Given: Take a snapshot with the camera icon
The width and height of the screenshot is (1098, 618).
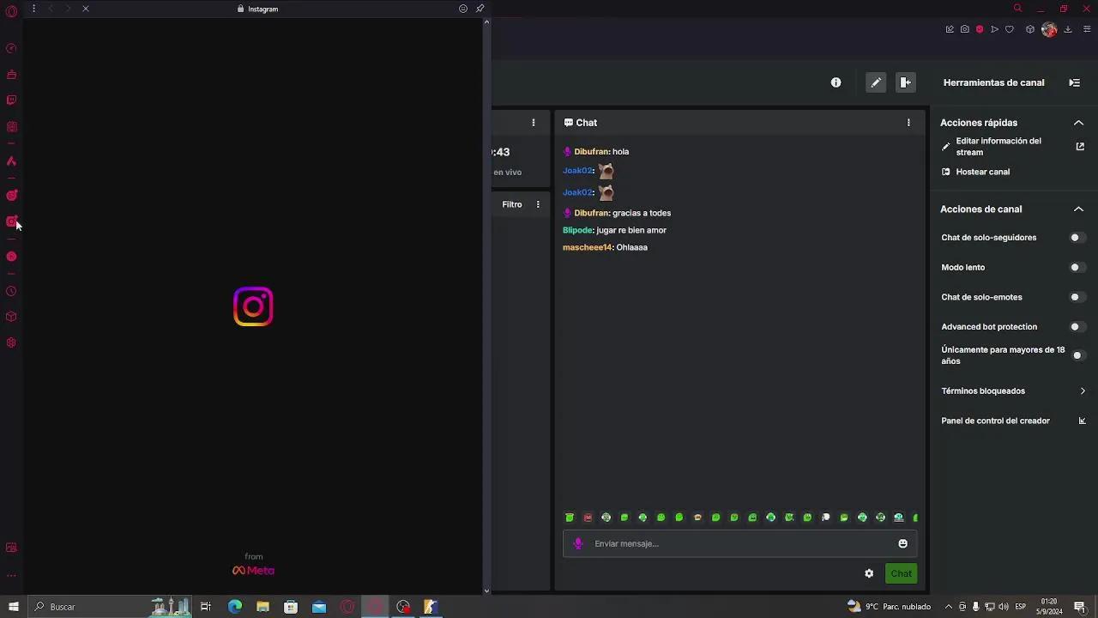Looking at the screenshot, I should (965, 29).
